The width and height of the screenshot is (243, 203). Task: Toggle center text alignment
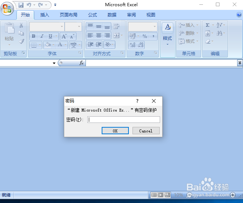(99, 35)
